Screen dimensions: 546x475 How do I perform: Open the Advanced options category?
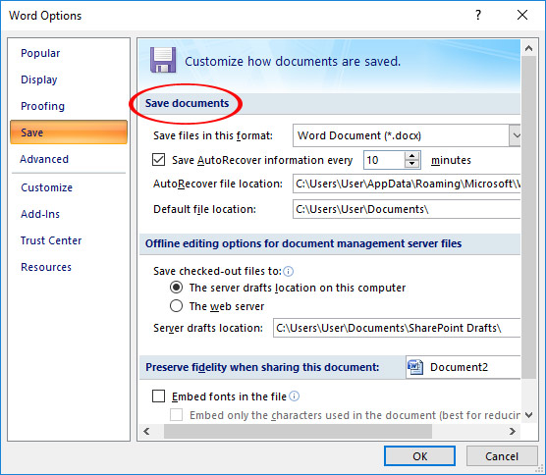(x=44, y=159)
